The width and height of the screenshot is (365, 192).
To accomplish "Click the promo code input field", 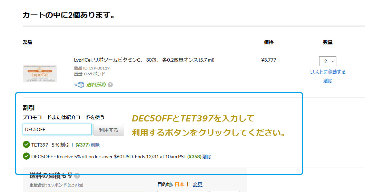I will coord(57,129).
